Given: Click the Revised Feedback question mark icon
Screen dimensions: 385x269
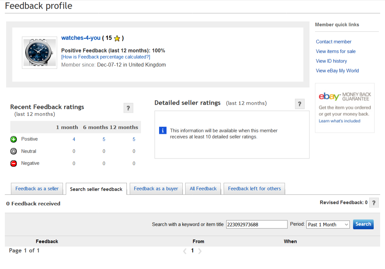Looking at the screenshot, I should click(374, 203).
